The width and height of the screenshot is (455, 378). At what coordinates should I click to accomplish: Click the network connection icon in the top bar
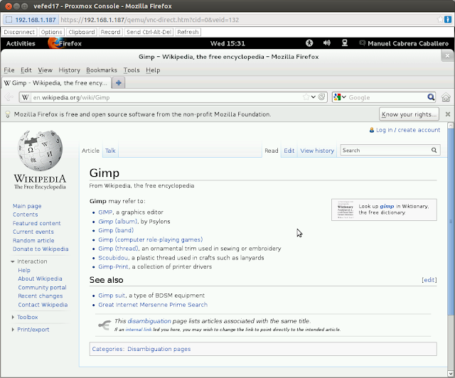pos(344,43)
